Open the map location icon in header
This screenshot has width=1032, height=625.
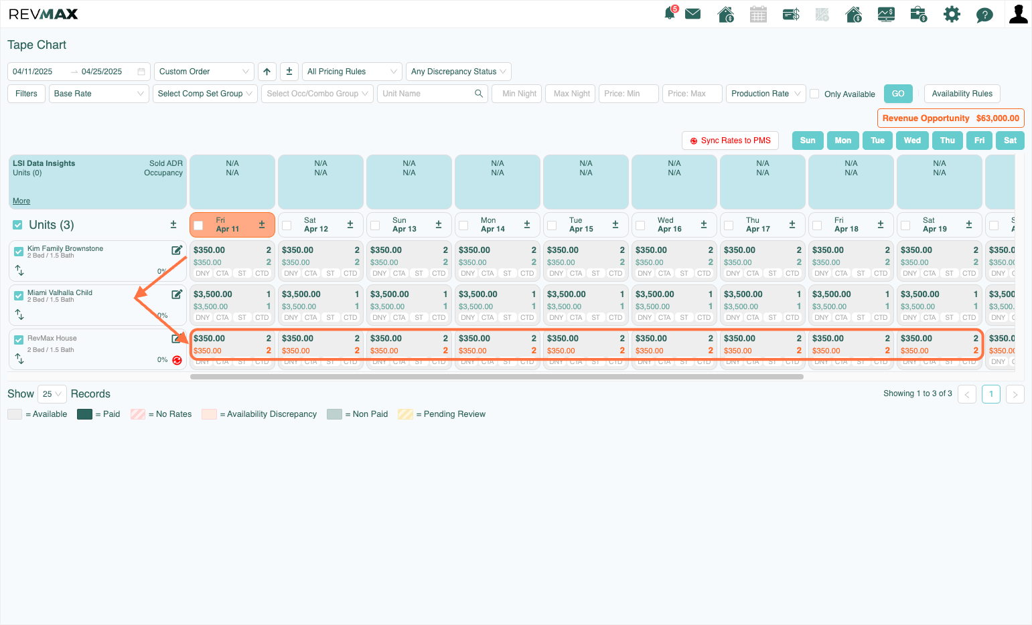[822, 14]
